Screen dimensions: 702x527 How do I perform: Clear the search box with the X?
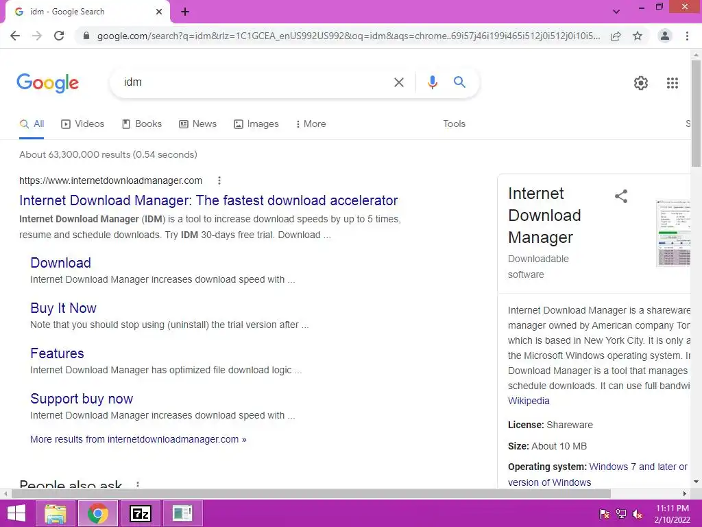[x=398, y=82]
